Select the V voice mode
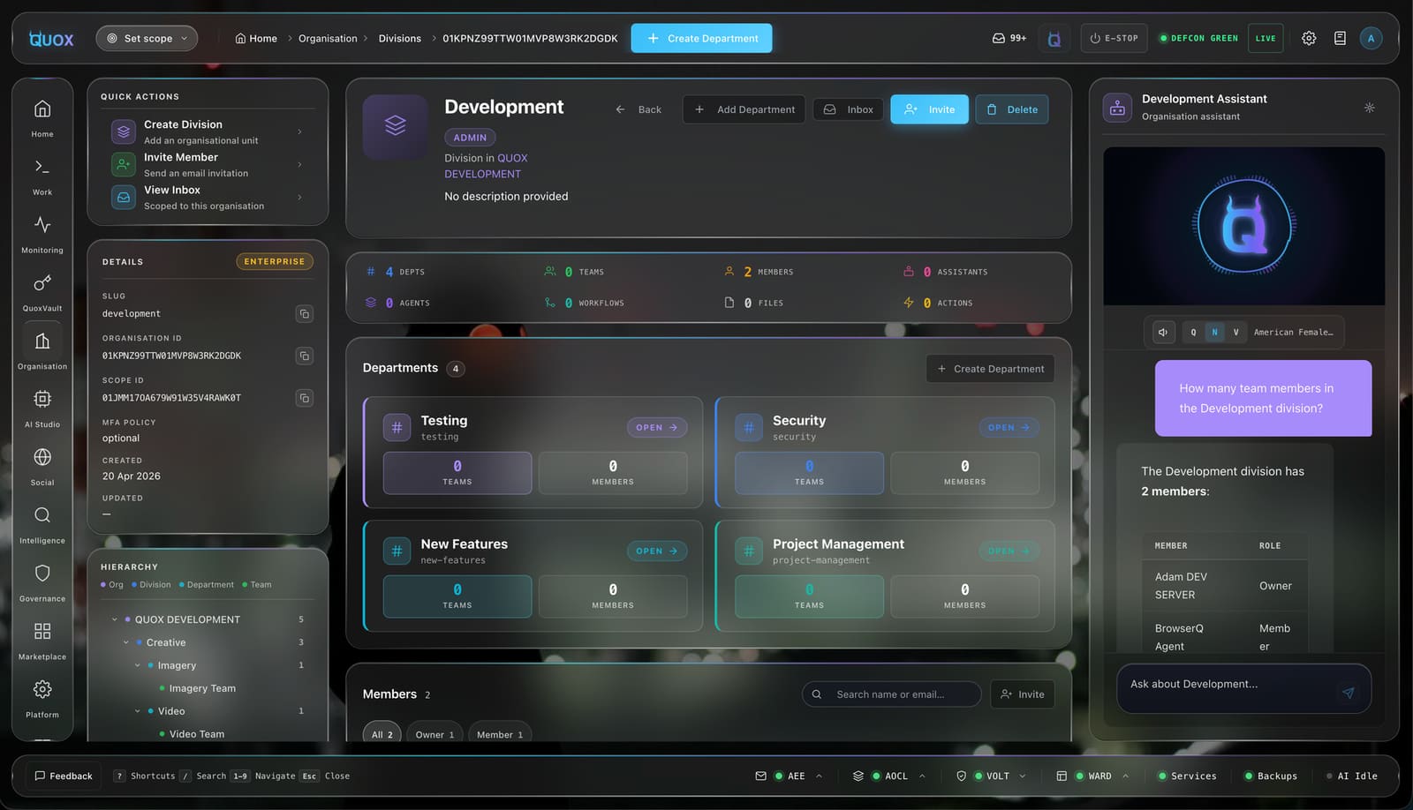The image size is (1413, 810). pyautogui.click(x=1235, y=333)
